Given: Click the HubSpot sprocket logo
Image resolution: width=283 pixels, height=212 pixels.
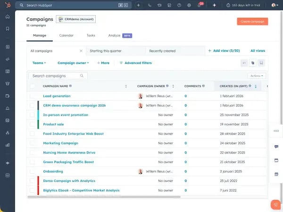Looking at the screenshot, I should 7,5.
